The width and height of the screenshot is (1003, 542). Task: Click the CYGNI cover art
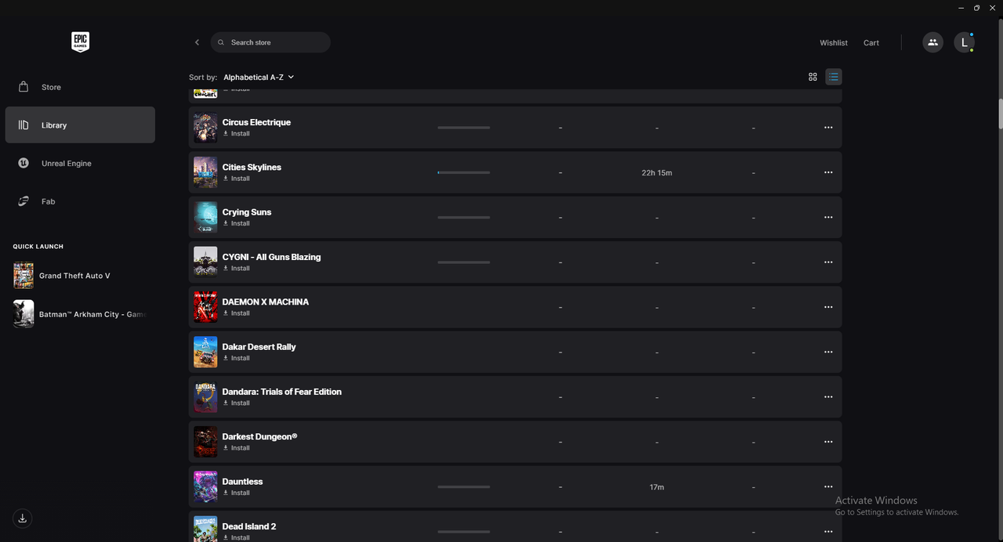(x=205, y=262)
